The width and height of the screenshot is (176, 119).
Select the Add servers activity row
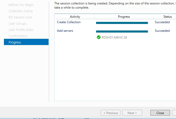tap(65, 31)
